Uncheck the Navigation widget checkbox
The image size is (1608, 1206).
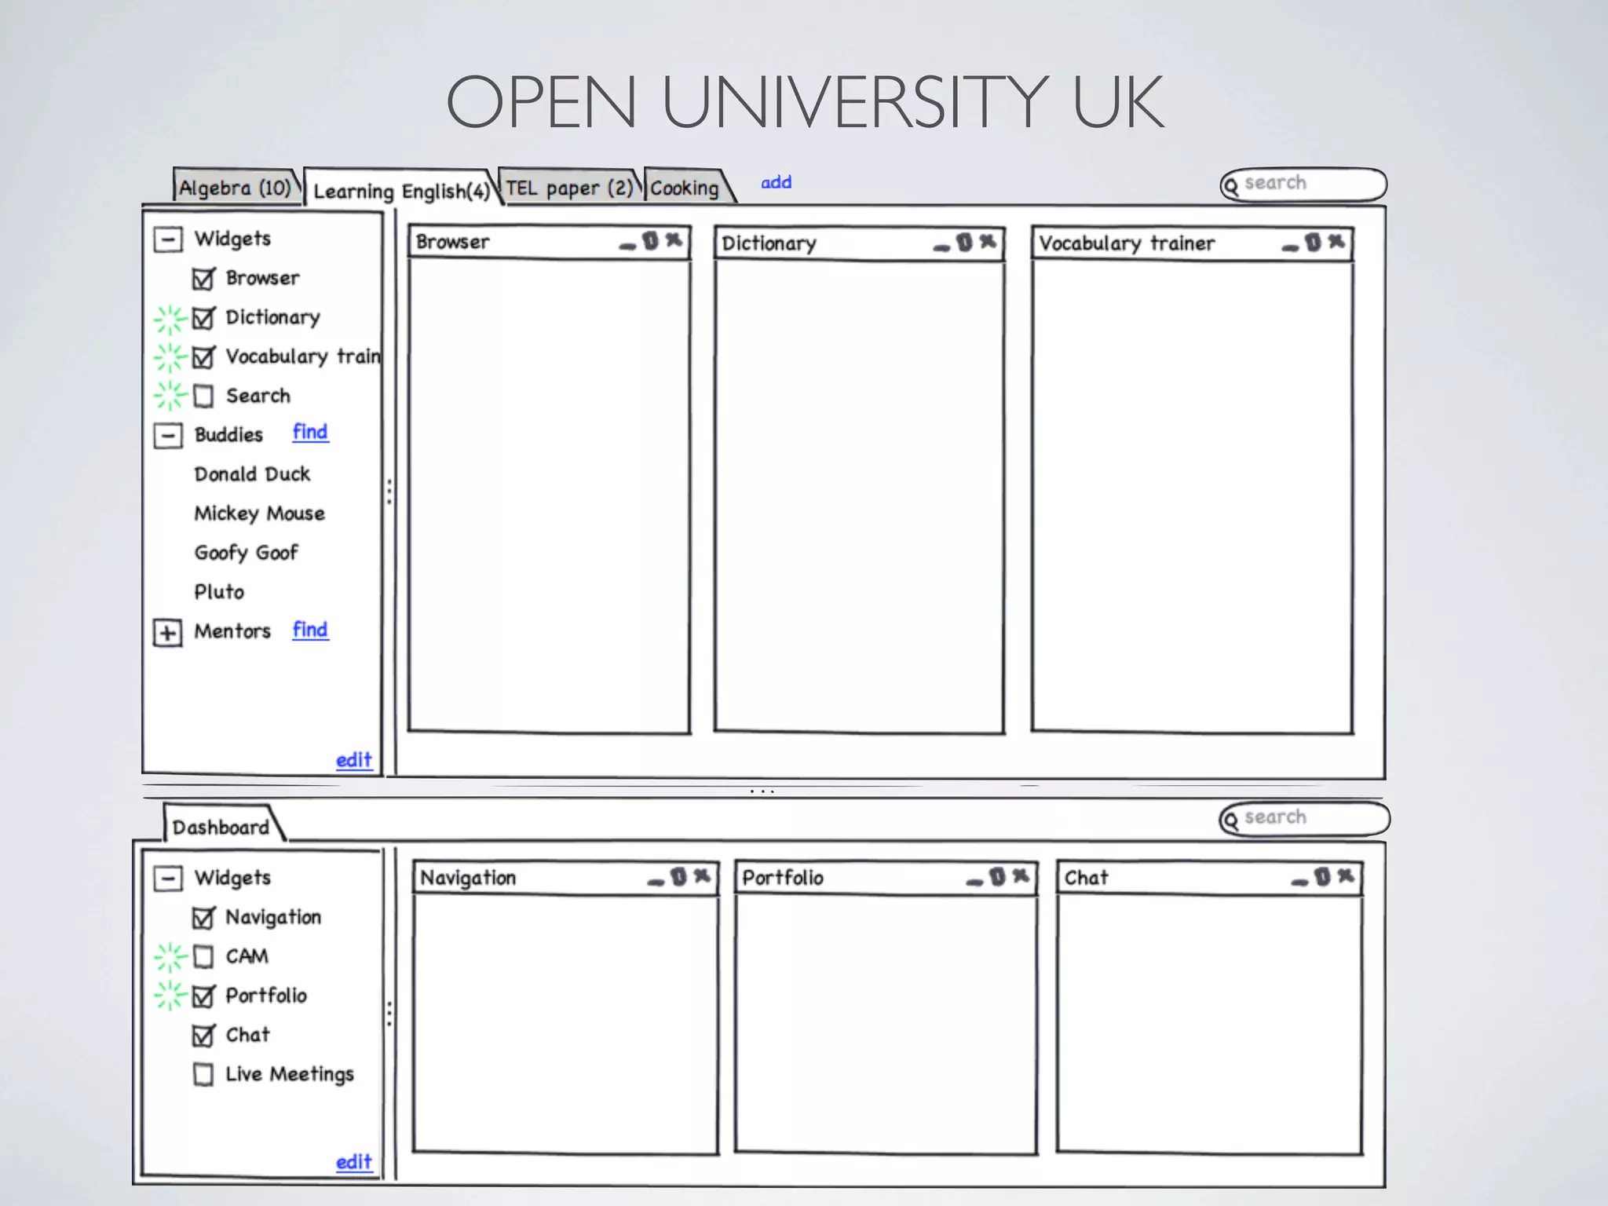tap(203, 918)
